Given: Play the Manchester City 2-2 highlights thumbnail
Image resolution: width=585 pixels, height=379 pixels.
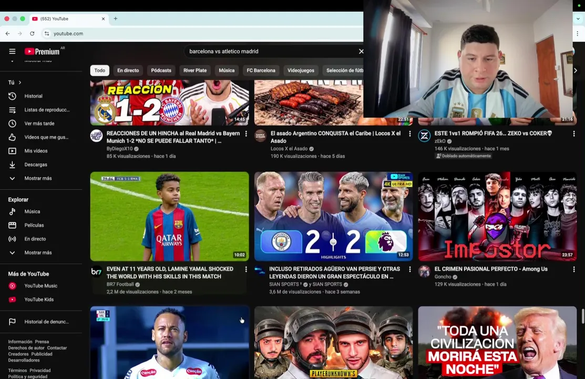Looking at the screenshot, I should (x=334, y=216).
